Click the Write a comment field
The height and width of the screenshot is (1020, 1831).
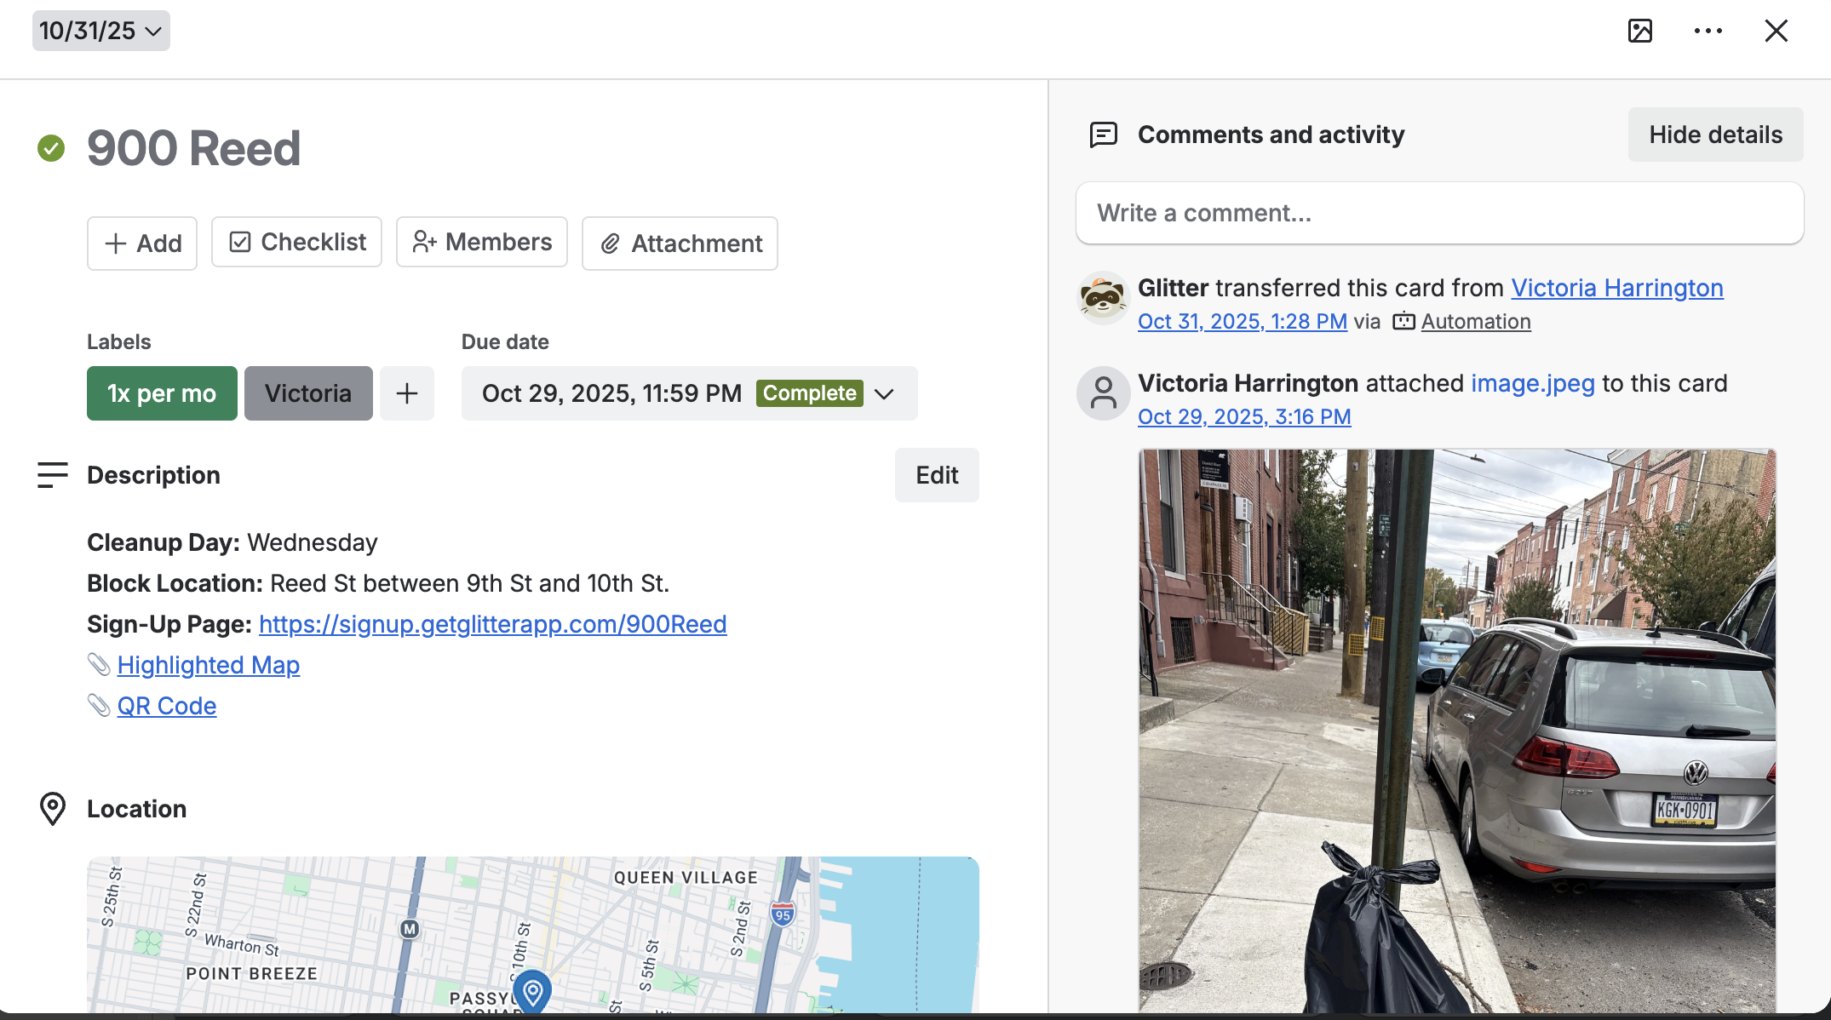1439,213
